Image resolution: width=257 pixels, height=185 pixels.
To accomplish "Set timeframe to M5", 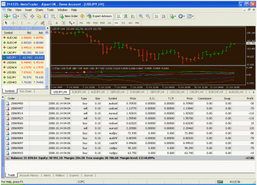I will [88, 23].
